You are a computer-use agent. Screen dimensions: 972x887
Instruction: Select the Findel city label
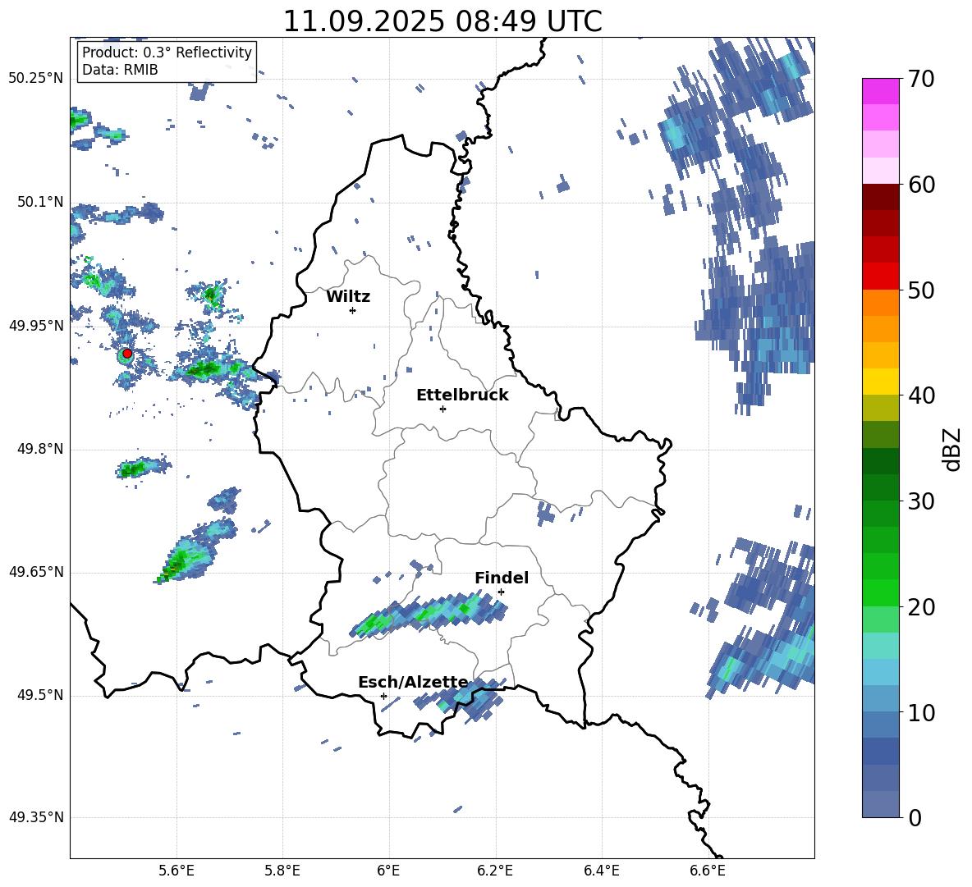pos(502,578)
